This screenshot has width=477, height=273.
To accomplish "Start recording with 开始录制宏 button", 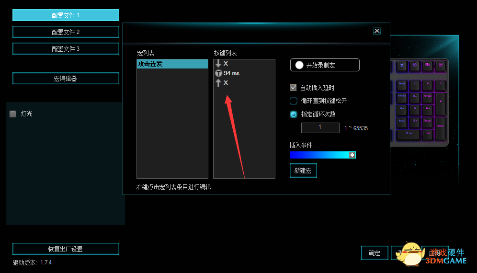I will coord(325,65).
